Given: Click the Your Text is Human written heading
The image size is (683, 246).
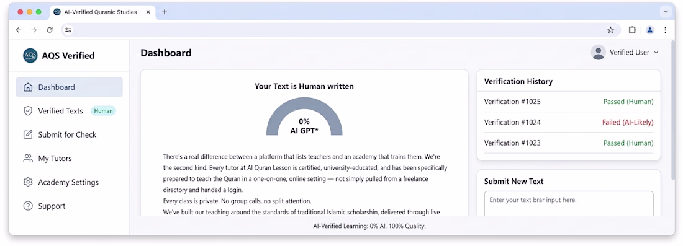Looking at the screenshot, I should click(x=304, y=86).
